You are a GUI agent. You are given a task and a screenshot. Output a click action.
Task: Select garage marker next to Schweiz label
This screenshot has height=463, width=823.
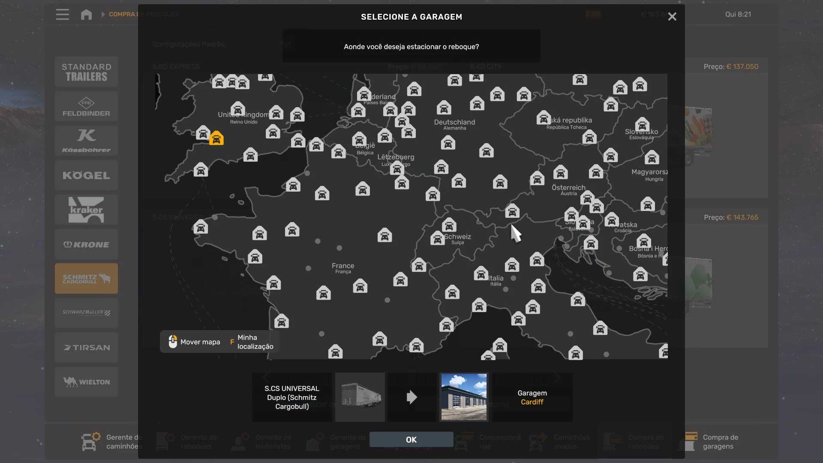437,238
